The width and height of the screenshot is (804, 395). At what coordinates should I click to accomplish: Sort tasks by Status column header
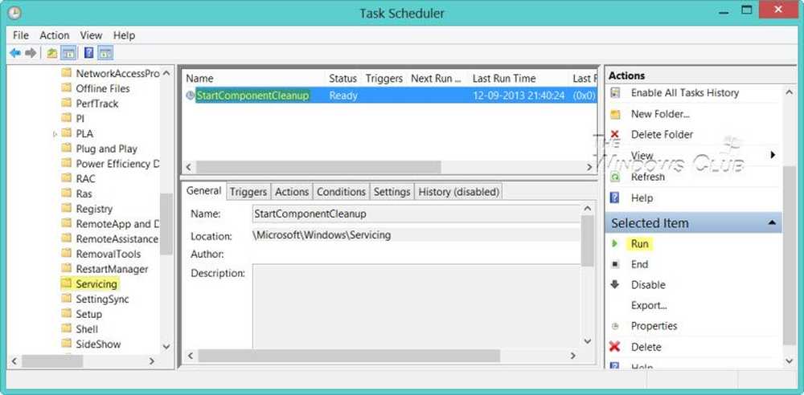(343, 79)
